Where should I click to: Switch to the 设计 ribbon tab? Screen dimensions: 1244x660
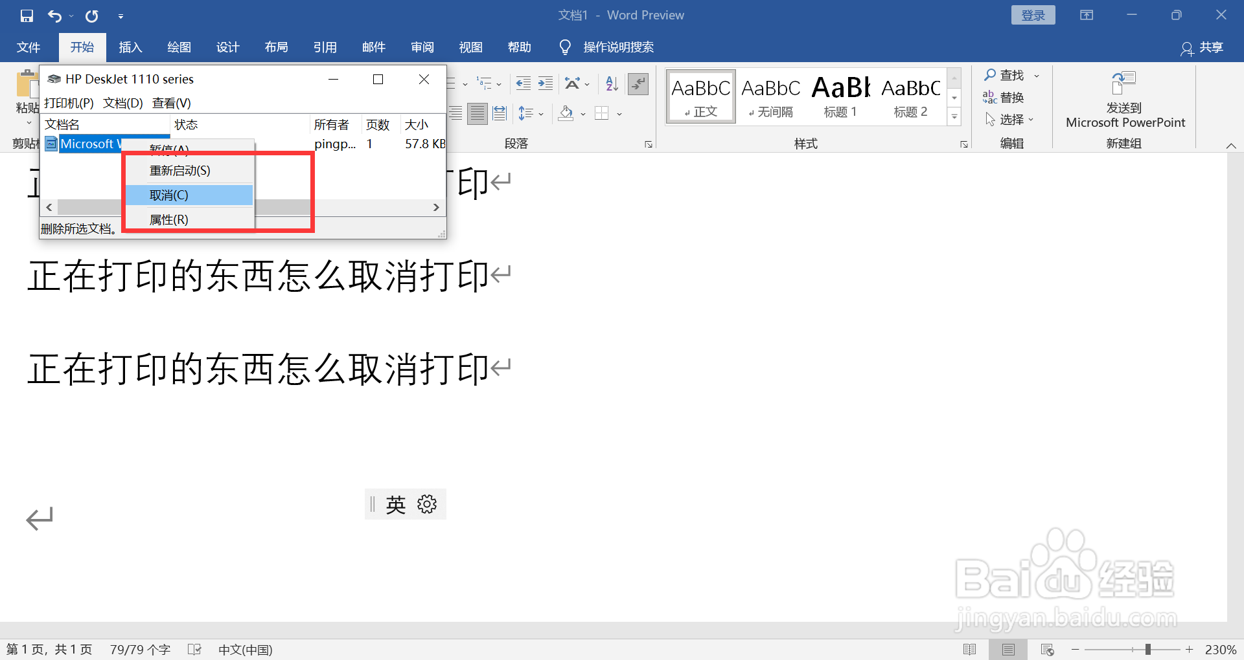[227, 47]
